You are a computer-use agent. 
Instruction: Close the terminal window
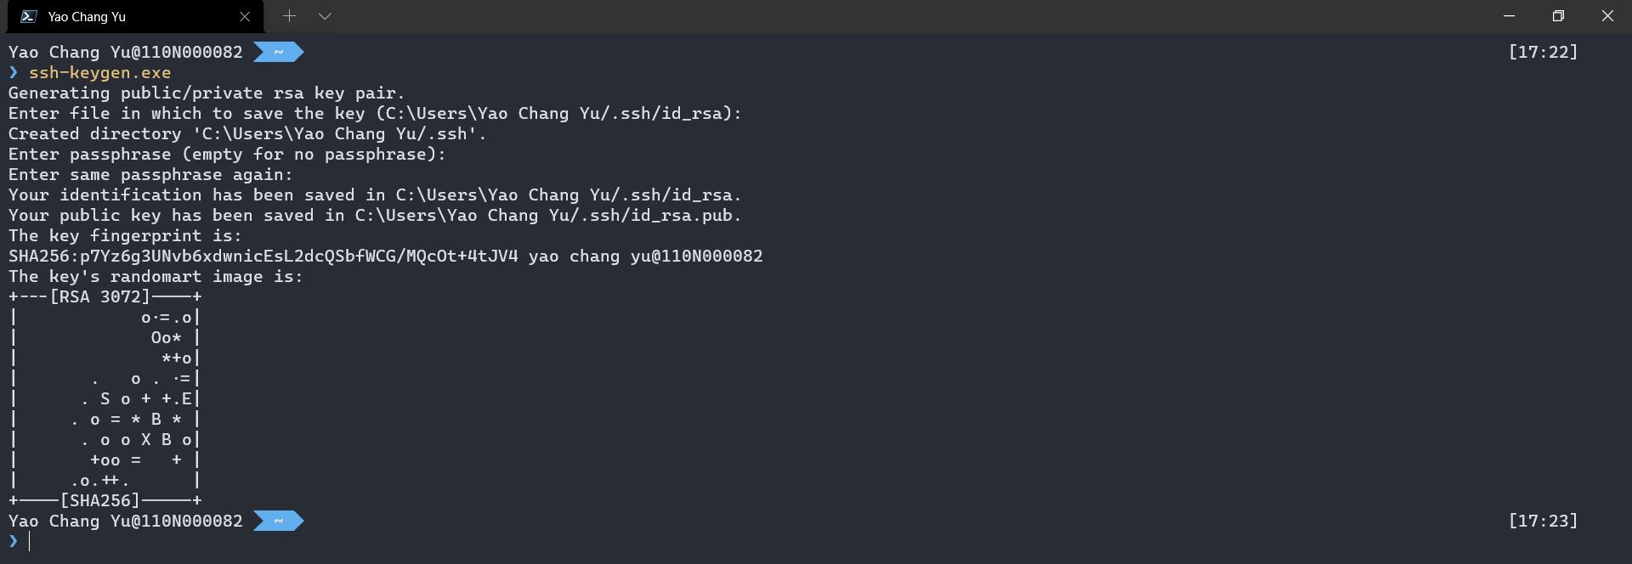(1607, 16)
